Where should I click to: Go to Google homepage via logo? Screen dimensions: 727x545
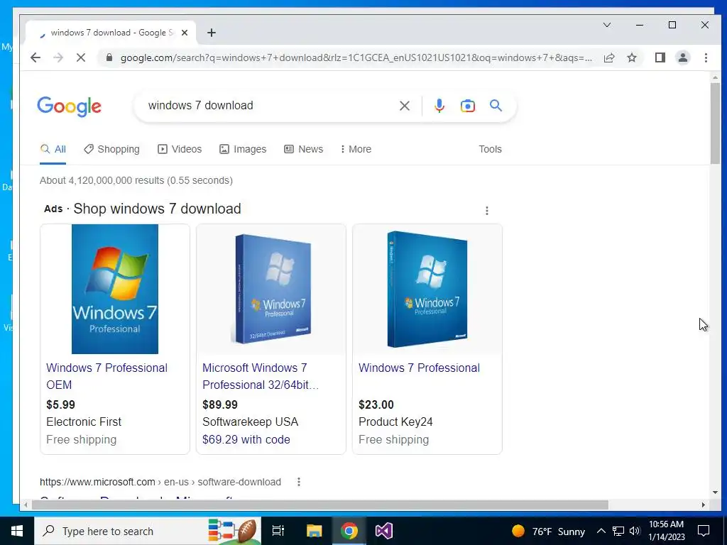(x=69, y=106)
